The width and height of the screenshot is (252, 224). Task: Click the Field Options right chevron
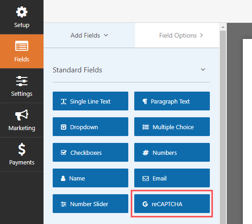click(202, 35)
